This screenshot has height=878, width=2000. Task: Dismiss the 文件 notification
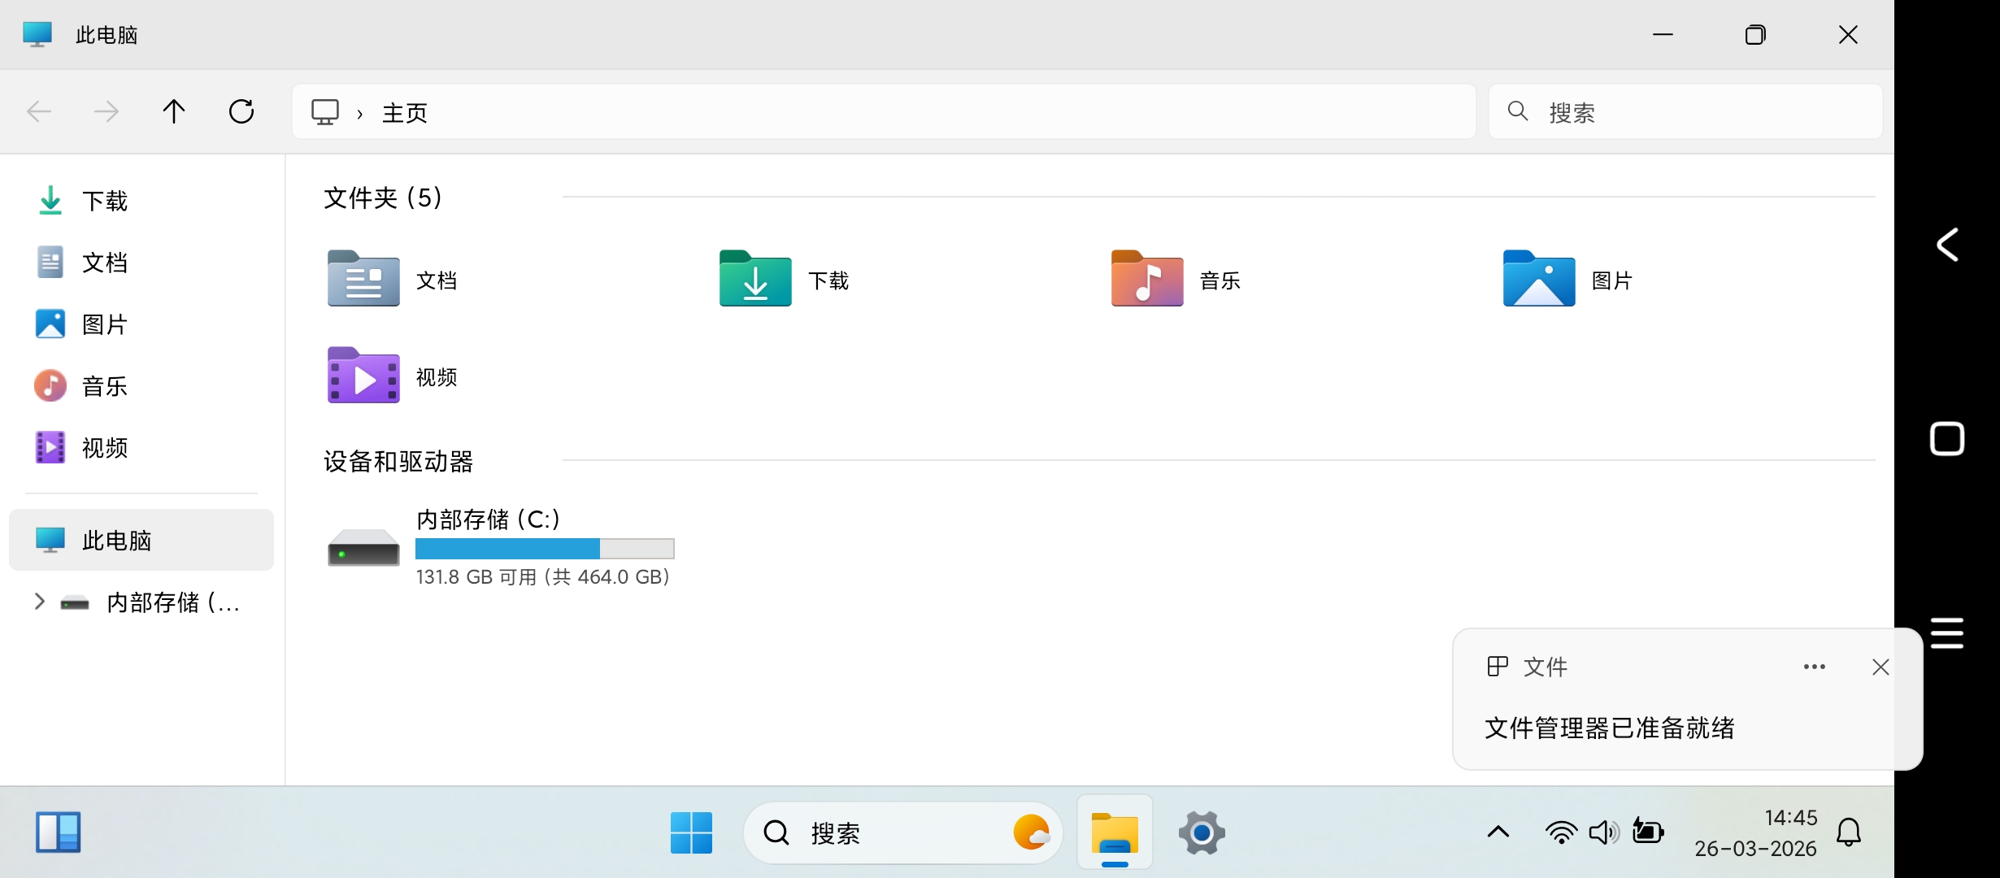pyautogui.click(x=1880, y=667)
